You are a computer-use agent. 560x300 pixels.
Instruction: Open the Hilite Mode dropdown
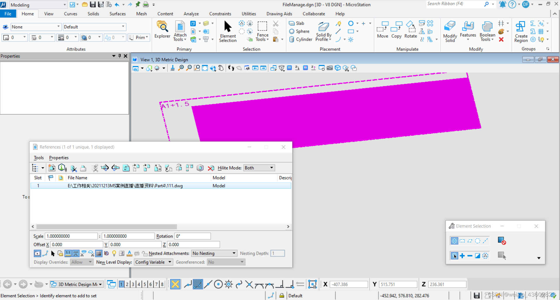[259, 168]
